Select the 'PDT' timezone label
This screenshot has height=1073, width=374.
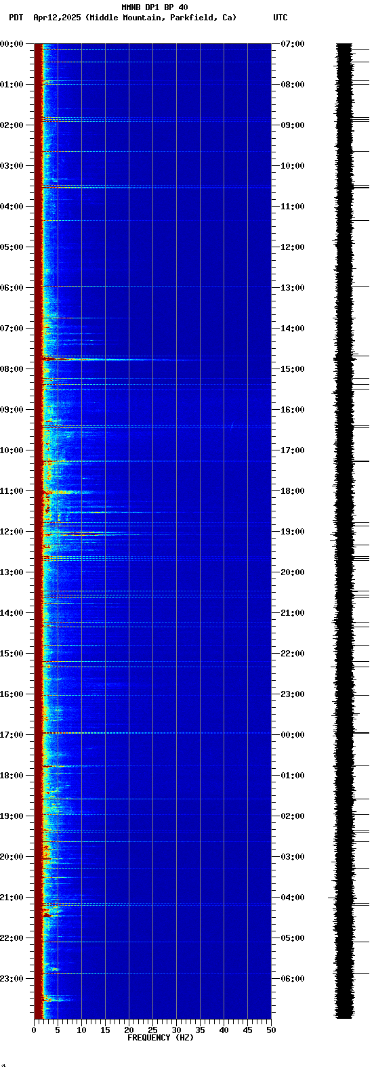click(x=16, y=18)
